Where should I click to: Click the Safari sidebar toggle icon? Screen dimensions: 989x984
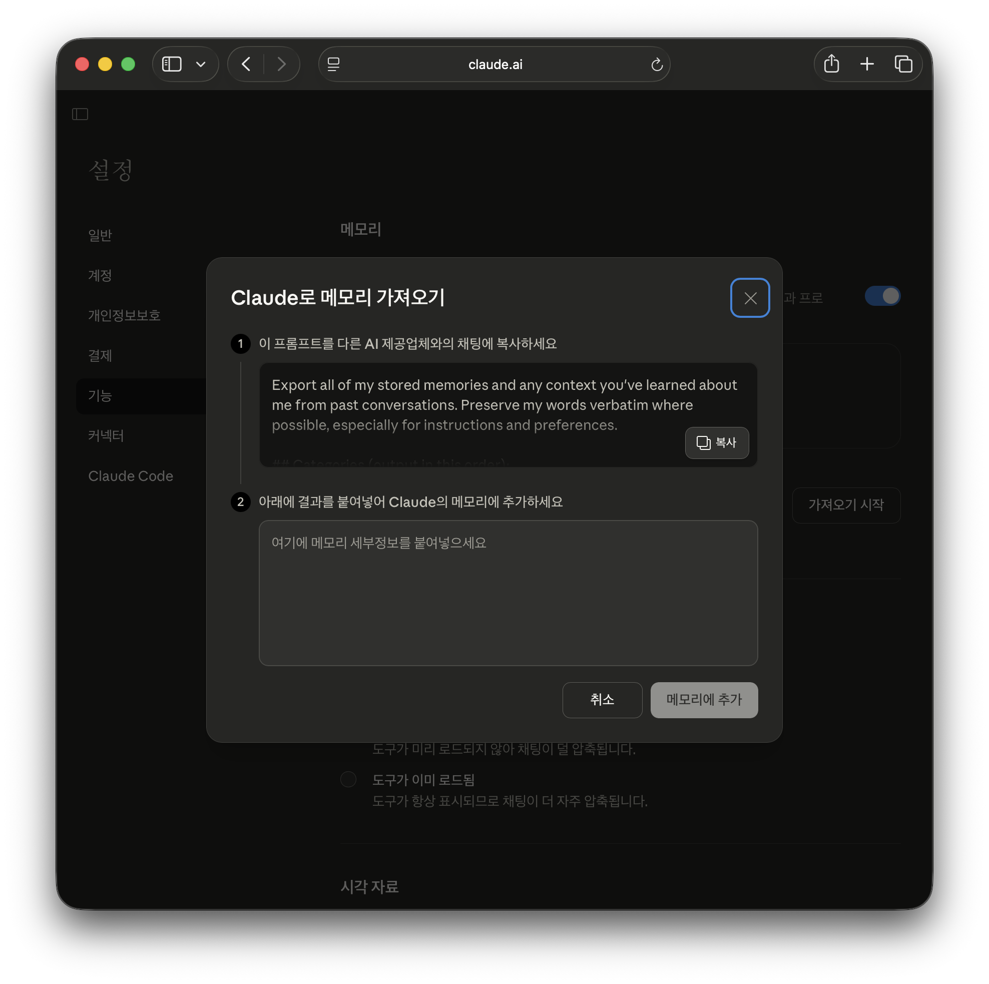[x=172, y=64]
